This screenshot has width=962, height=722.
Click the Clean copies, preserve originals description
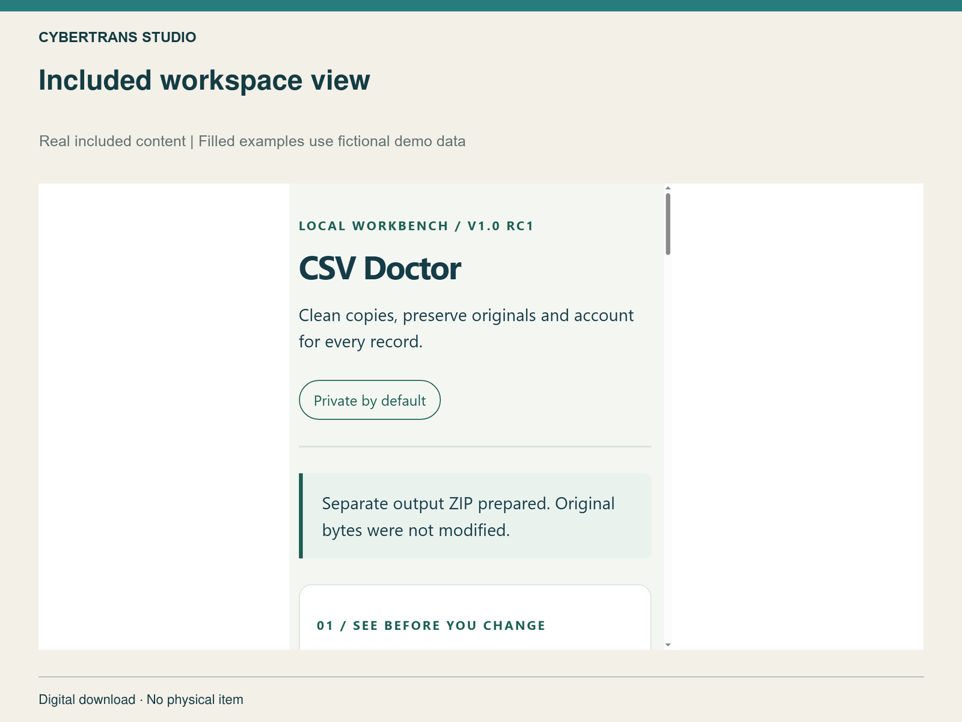pos(466,329)
